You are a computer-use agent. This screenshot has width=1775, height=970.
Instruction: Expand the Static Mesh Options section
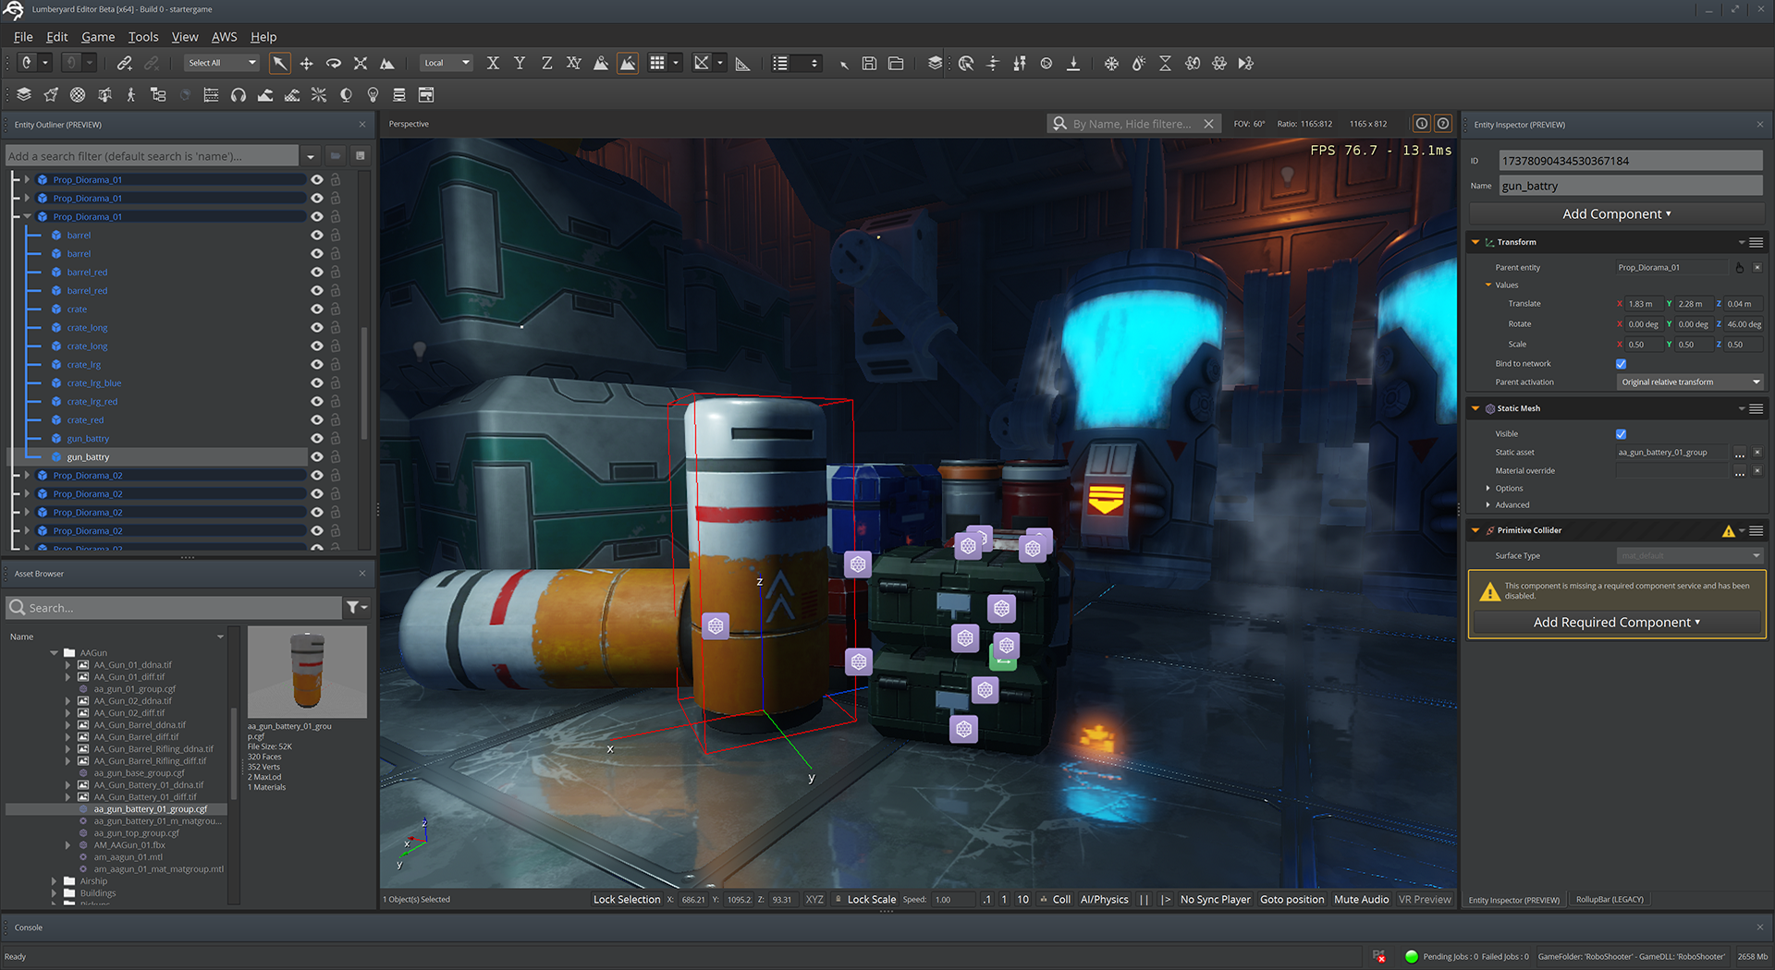(x=1488, y=488)
